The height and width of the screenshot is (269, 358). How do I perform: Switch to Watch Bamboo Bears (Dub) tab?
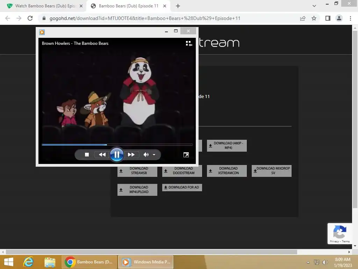tap(45, 6)
